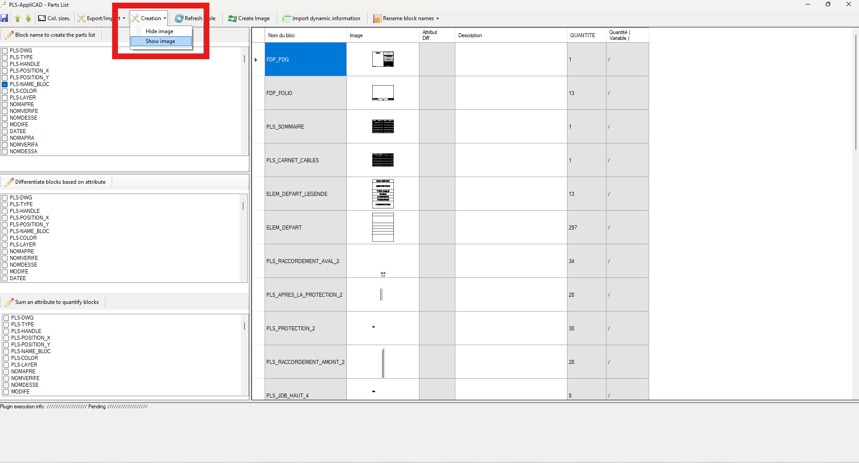
Task: Click Sum an attribute to quantify blocks
Action: (x=57, y=302)
